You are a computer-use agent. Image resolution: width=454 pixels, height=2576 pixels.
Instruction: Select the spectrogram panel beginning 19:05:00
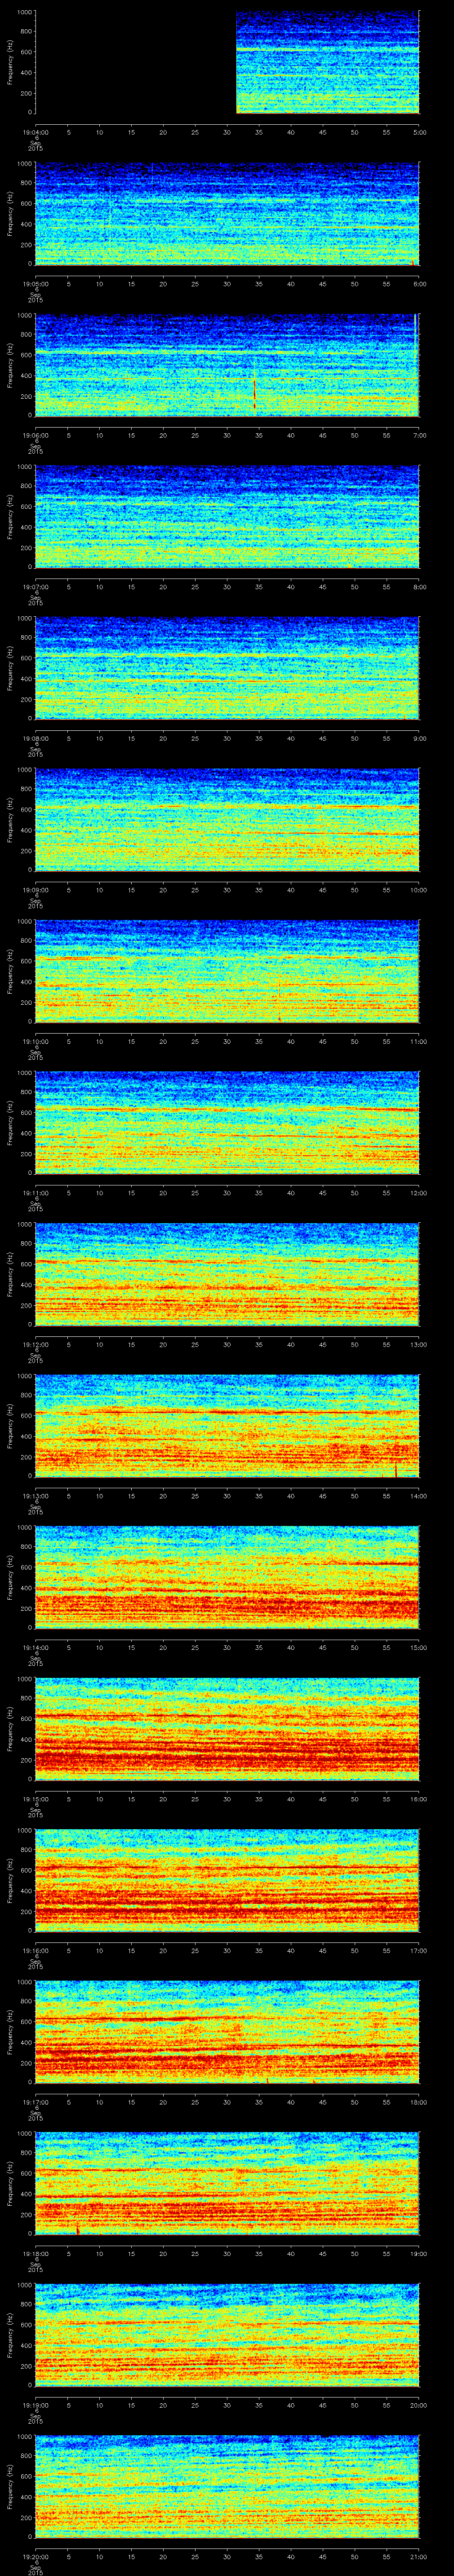(x=227, y=214)
